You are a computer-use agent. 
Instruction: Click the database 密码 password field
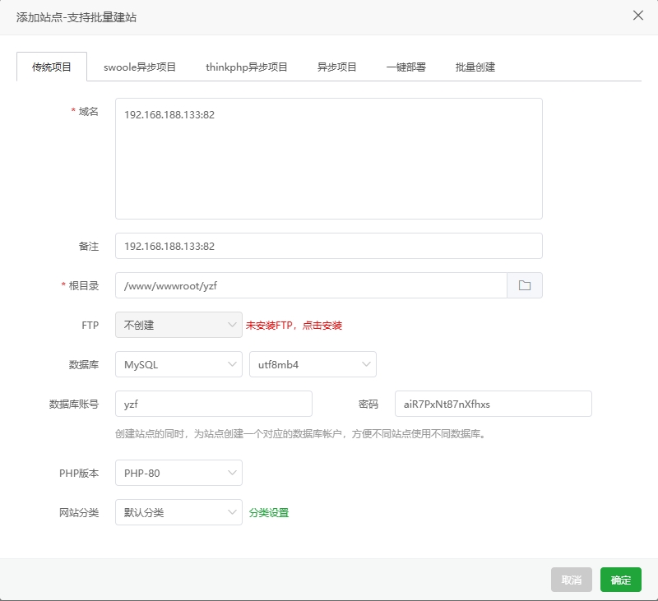coord(493,404)
